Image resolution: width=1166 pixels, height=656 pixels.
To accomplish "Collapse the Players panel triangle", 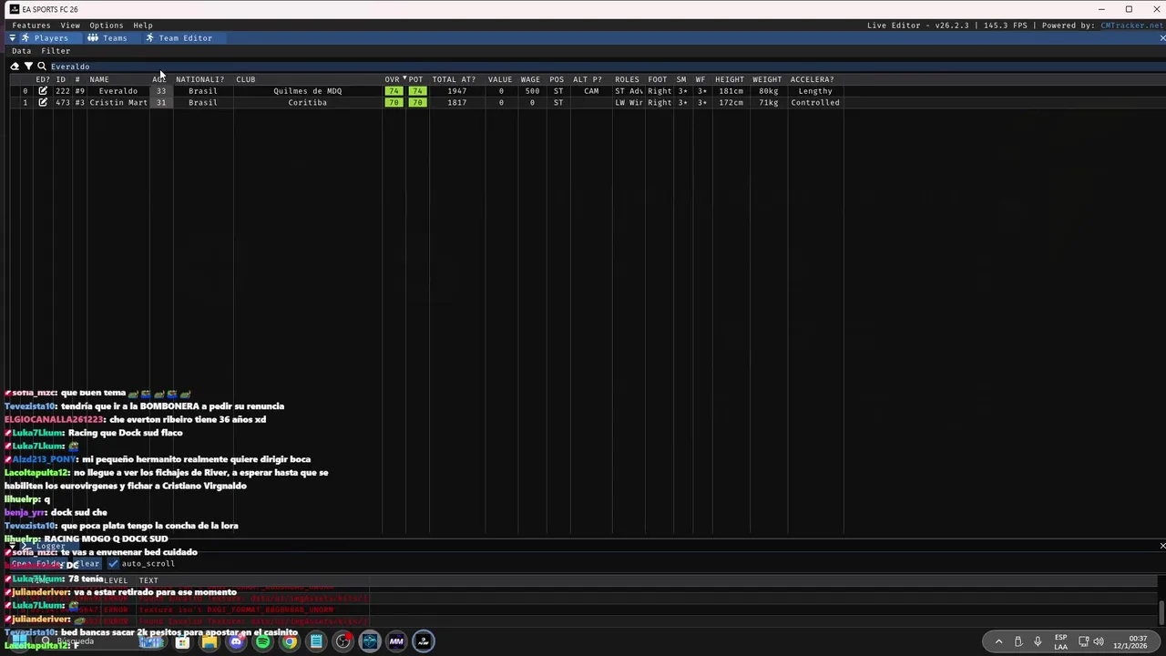I will (12, 38).
